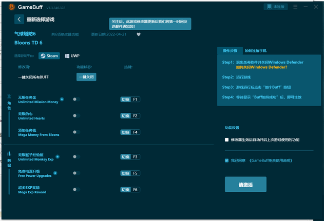Toggle Mega Exp Reward switch
This screenshot has height=221, width=324.
click(x=77, y=189)
